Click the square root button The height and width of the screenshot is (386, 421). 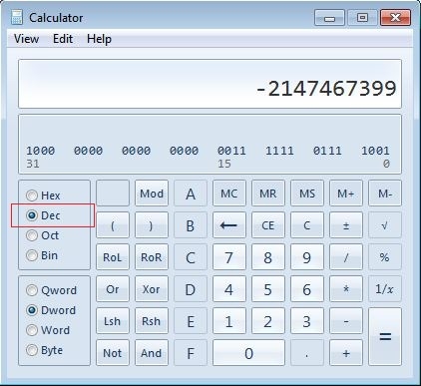385,225
